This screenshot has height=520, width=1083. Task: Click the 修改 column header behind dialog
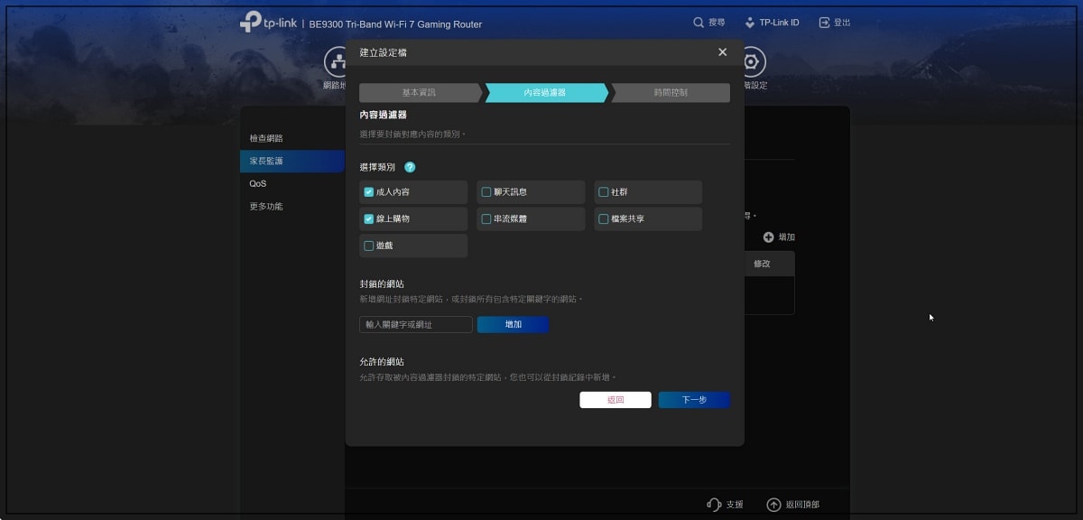pos(762,264)
